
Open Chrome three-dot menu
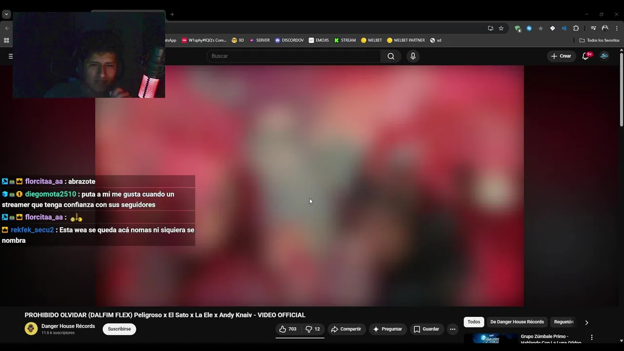click(x=617, y=28)
